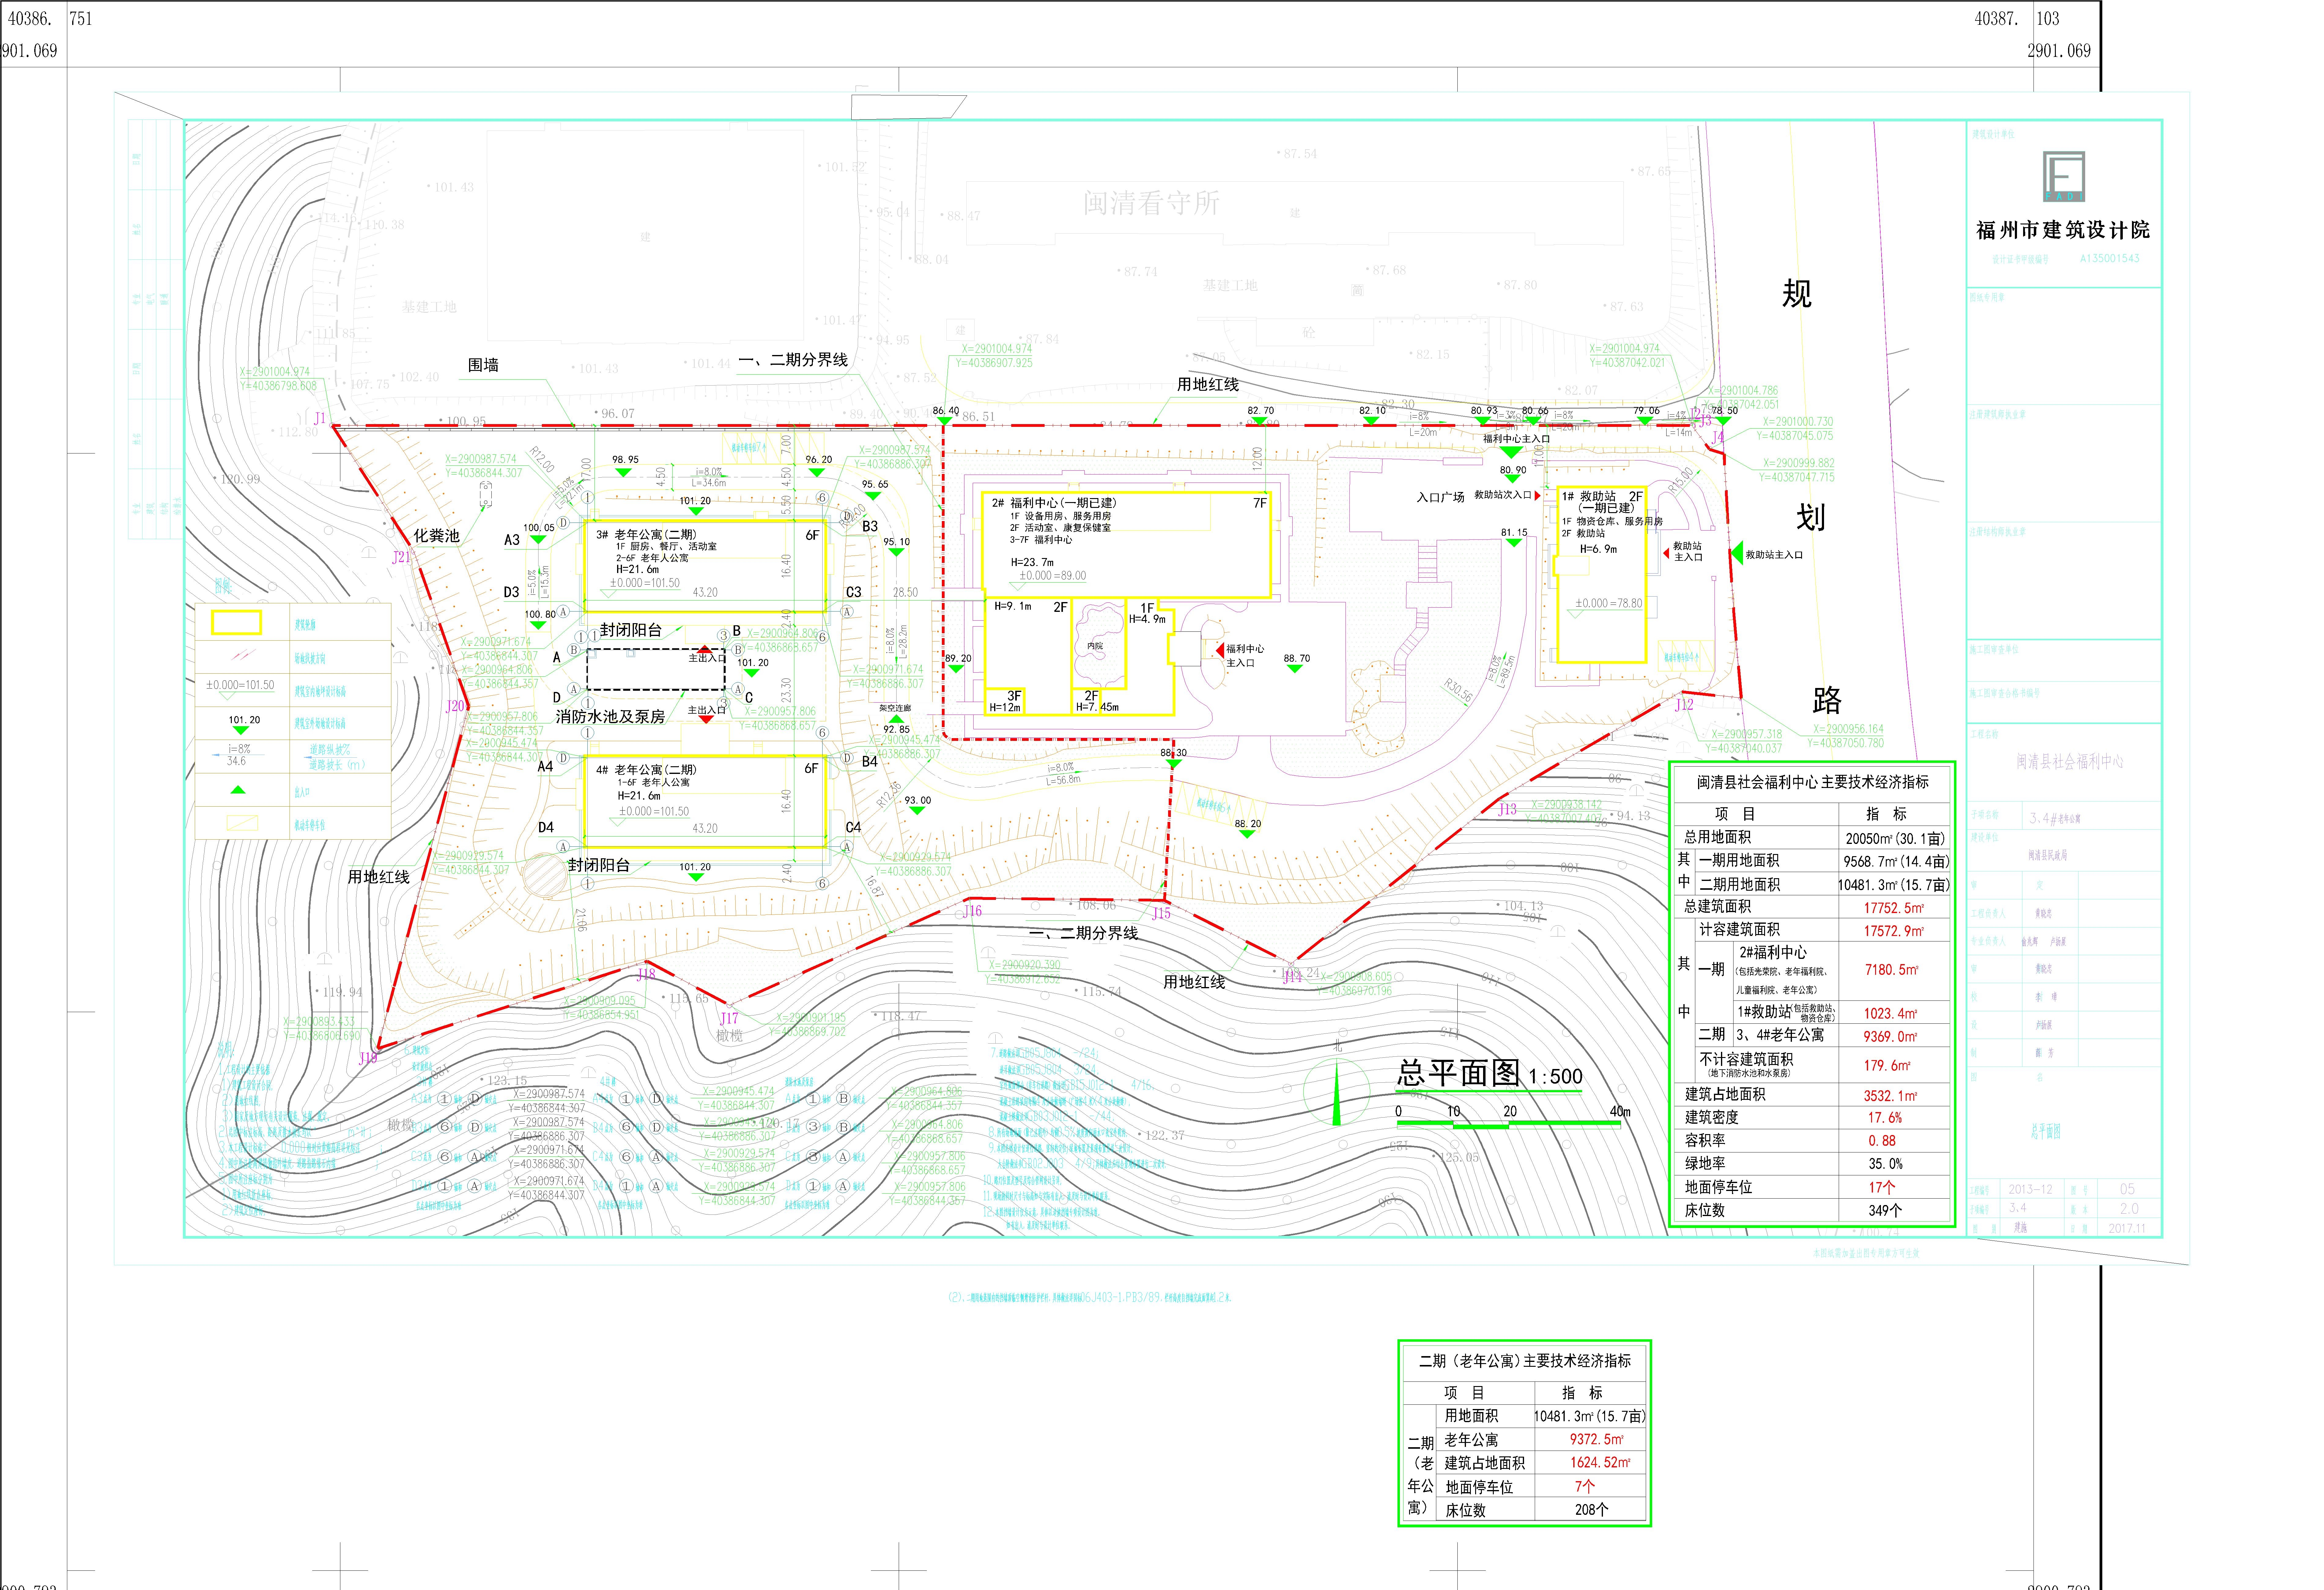Click the dashed black fire-pool outline rectangle

coord(656,669)
